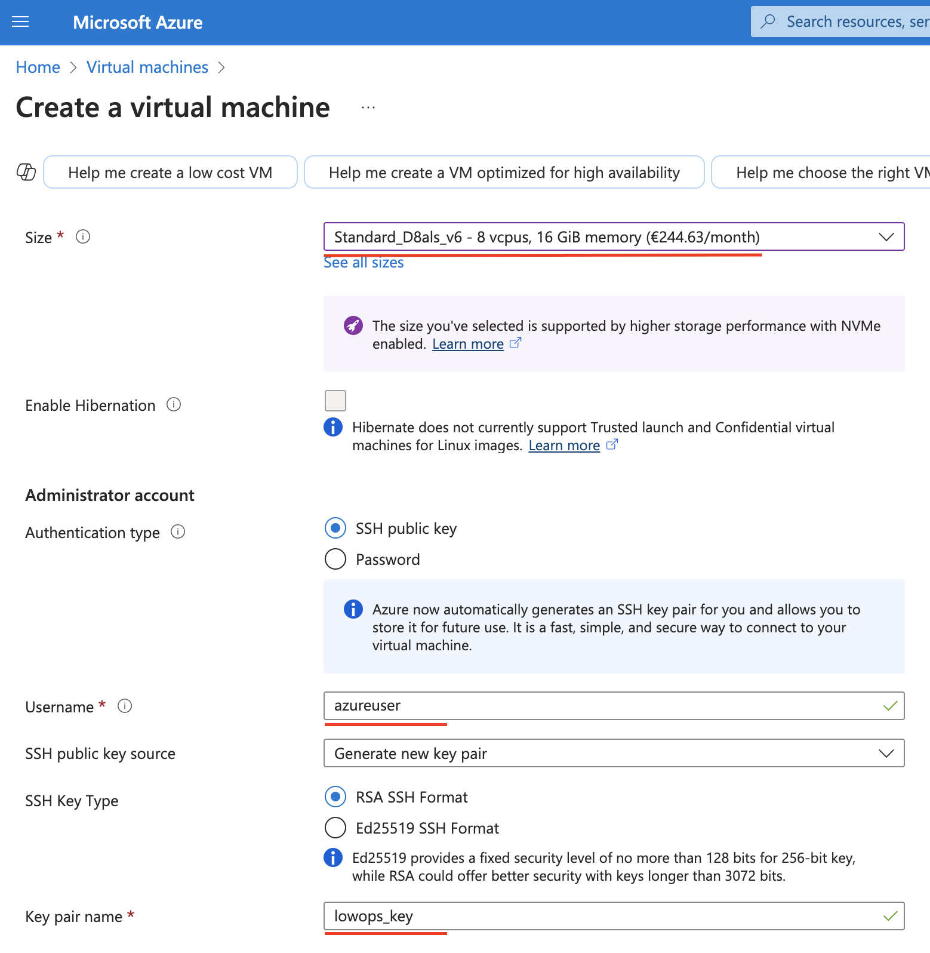Choose RSA SSH Format key type
This screenshot has height=953, width=930.
pyautogui.click(x=335, y=797)
